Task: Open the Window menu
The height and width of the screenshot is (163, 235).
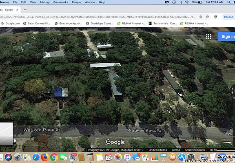Action: pos(90,2)
